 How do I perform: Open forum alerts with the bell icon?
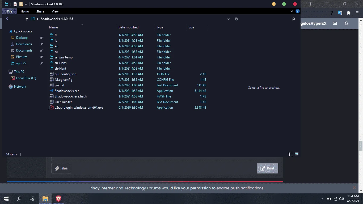point(346,23)
